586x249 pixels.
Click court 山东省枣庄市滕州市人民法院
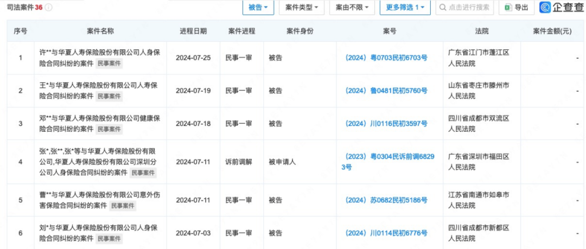pyautogui.click(x=479, y=91)
